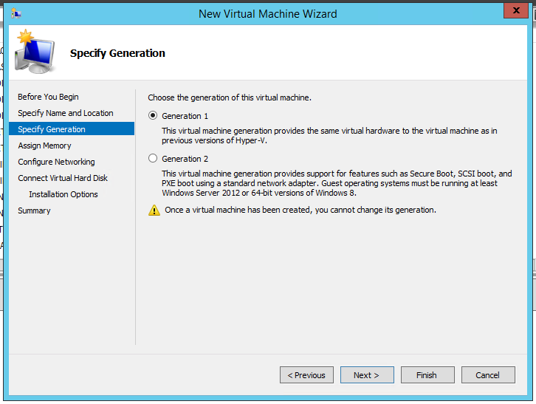Screen dimensions: 536x404
Task: Select the Specify Generation step
Action: click(x=52, y=129)
